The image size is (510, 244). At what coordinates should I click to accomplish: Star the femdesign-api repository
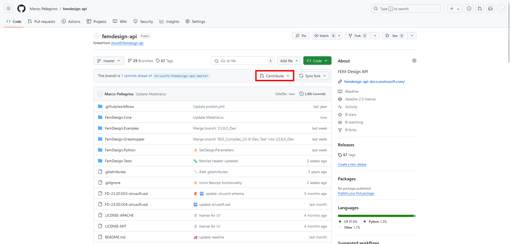click(393, 36)
